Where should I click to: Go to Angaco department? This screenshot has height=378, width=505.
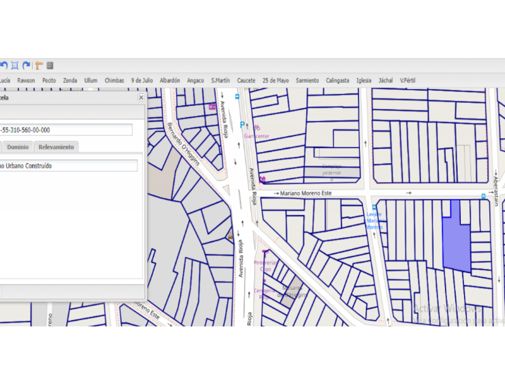[x=195, y=80]
